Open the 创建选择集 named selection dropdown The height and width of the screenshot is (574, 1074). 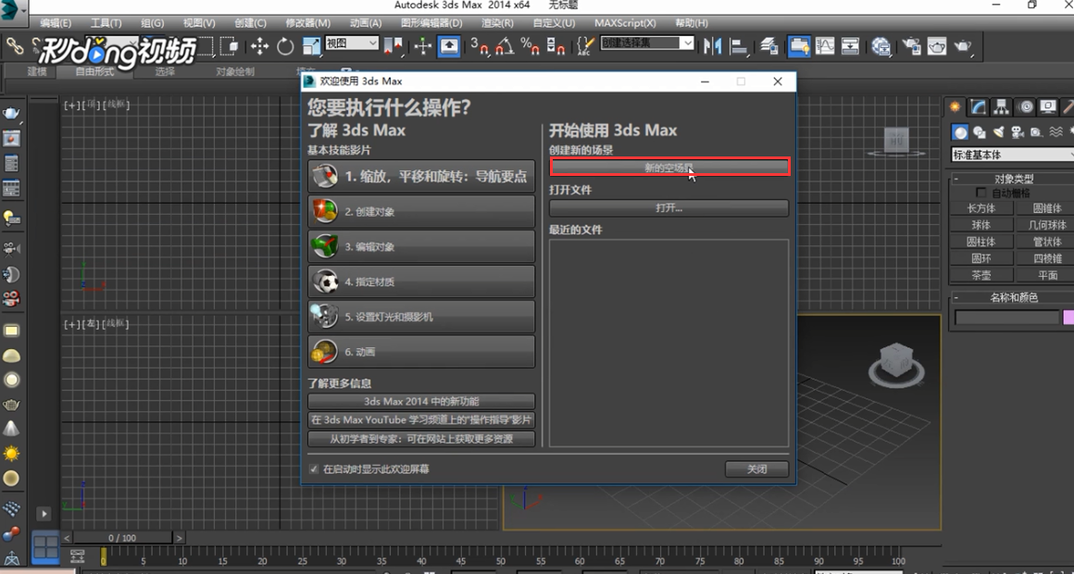pos(647,43)
